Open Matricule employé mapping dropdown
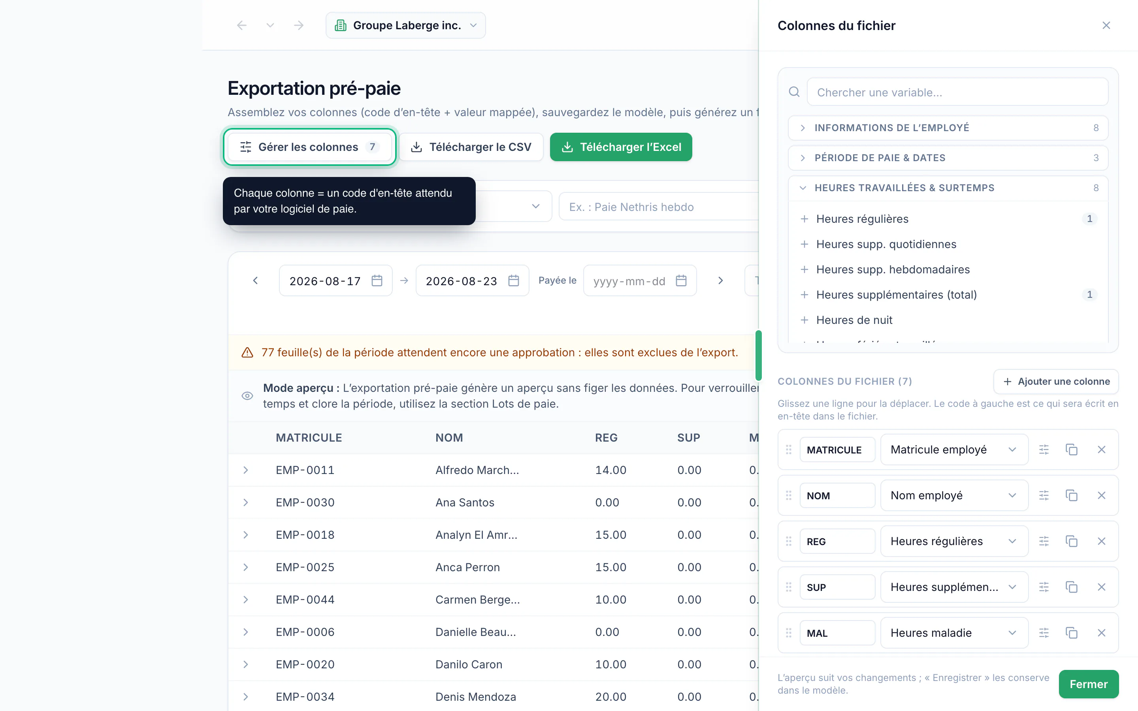This screenshot has height=711, width=1138. (x=954, y=450)
